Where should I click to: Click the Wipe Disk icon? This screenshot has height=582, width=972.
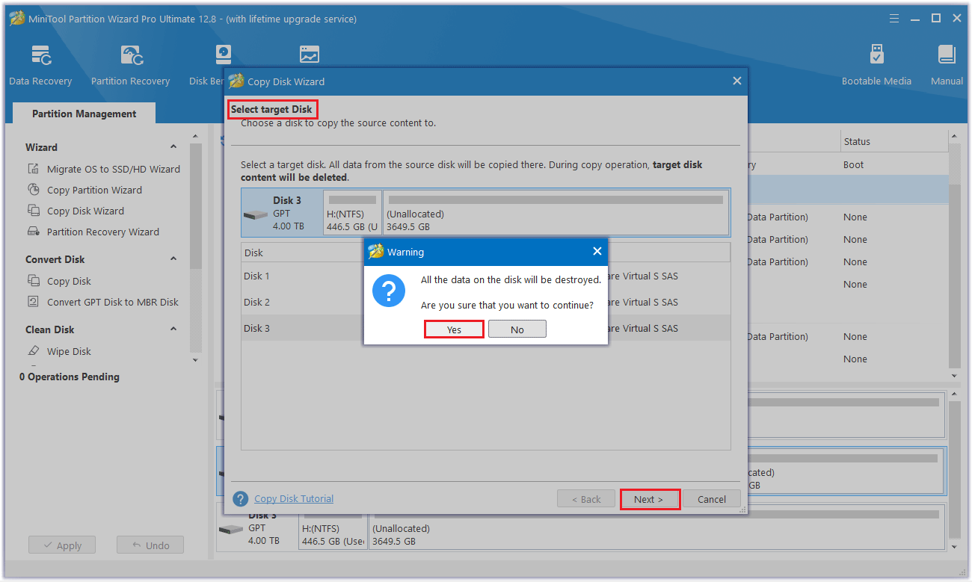(33, 351)
